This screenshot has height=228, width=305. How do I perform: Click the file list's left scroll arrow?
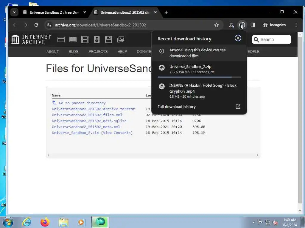tap(49, 155)
